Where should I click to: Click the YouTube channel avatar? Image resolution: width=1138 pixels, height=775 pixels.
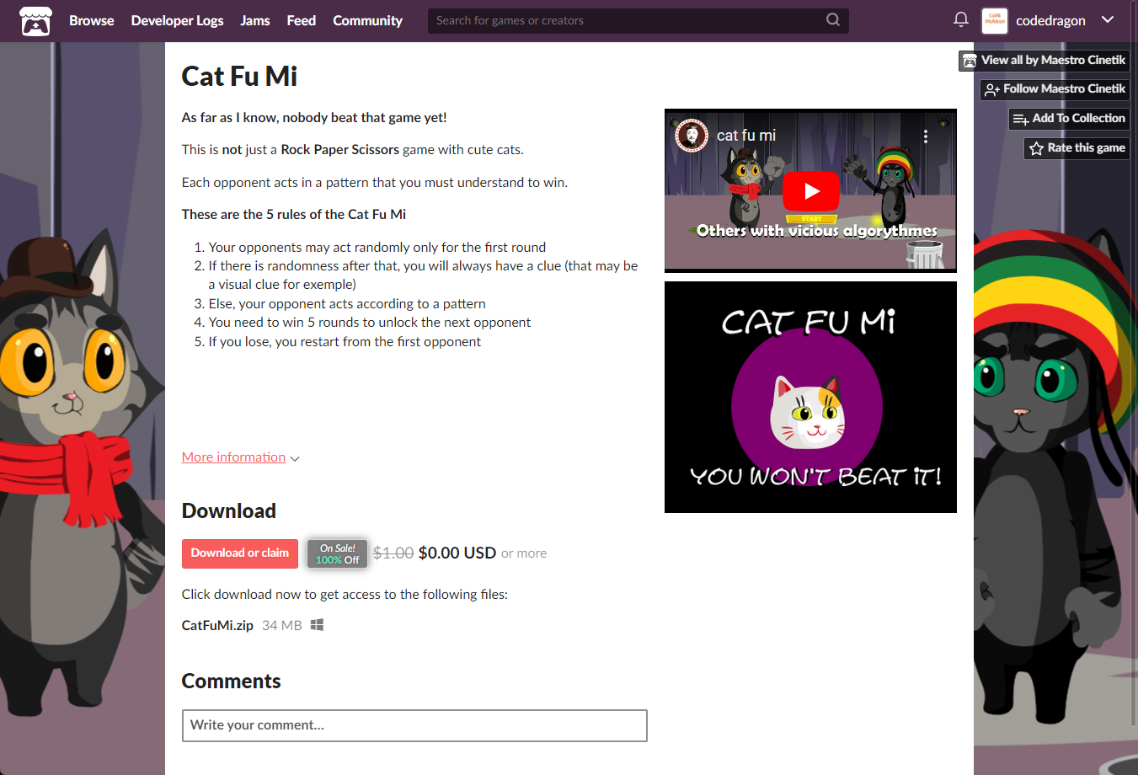tap(692, 136)
